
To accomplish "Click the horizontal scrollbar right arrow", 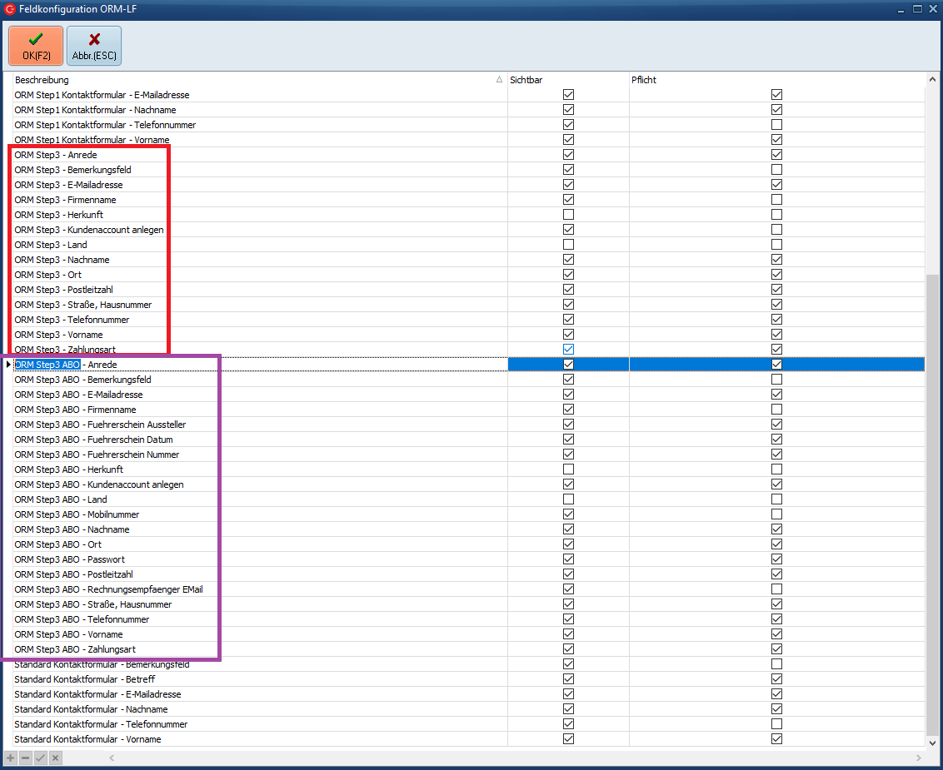I will click(x=919, y=758).
